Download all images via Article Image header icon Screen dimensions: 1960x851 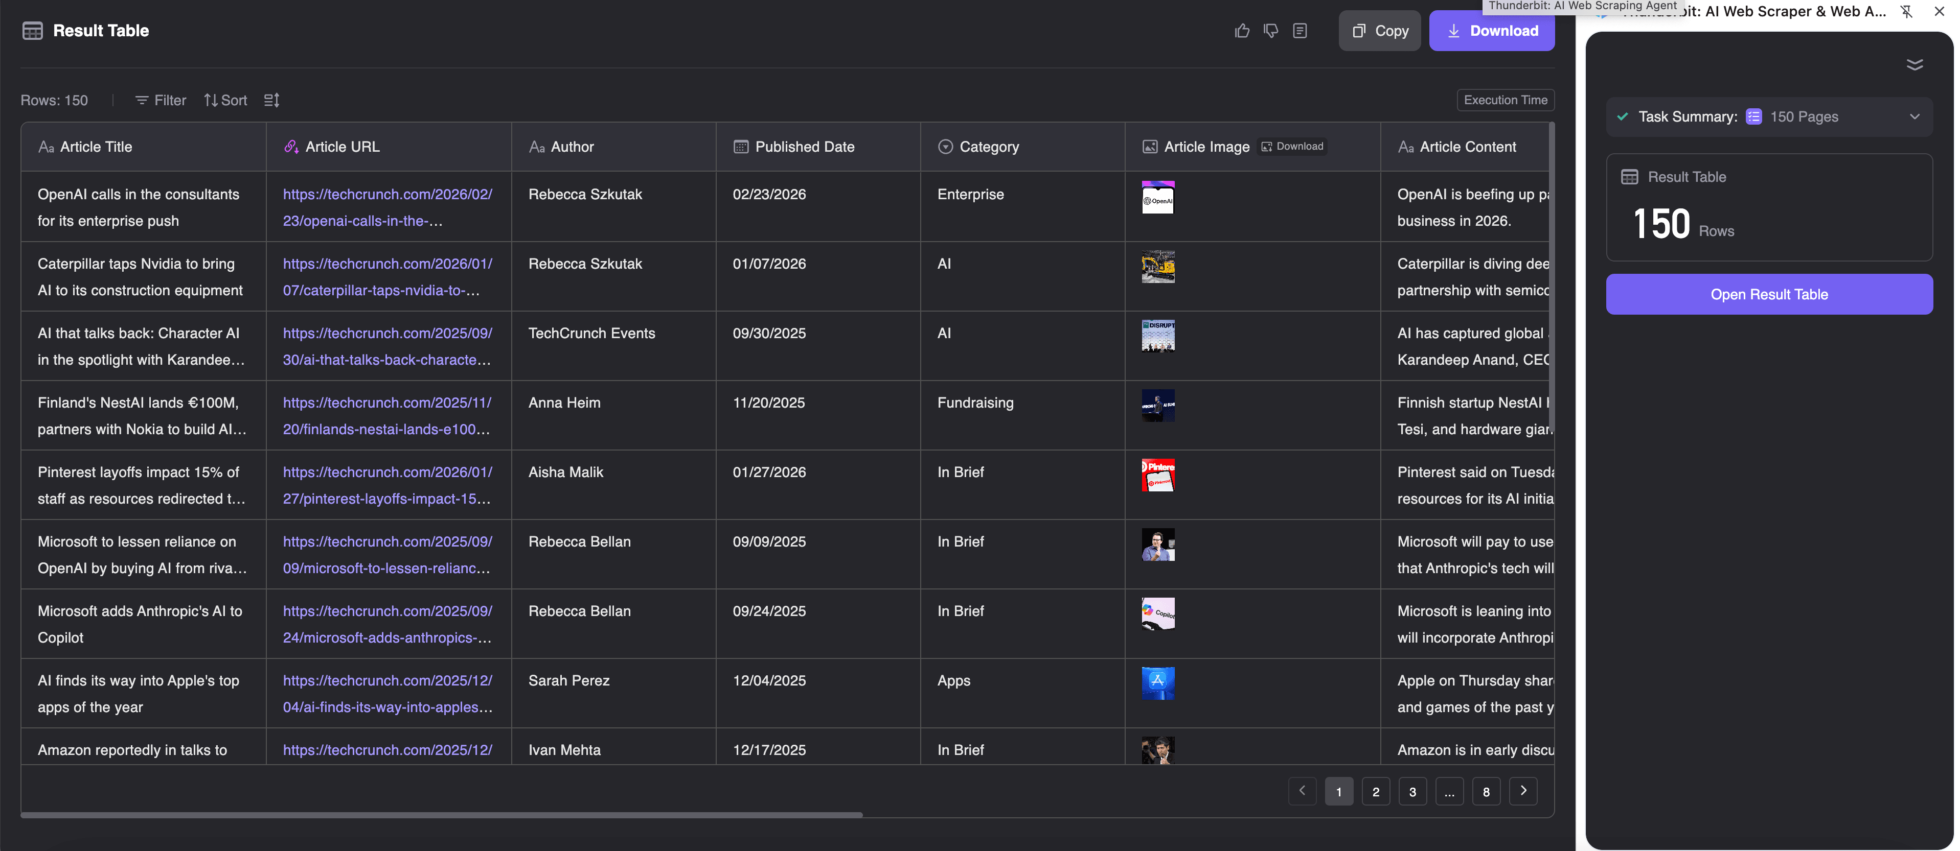click(x=1292, y=146)
